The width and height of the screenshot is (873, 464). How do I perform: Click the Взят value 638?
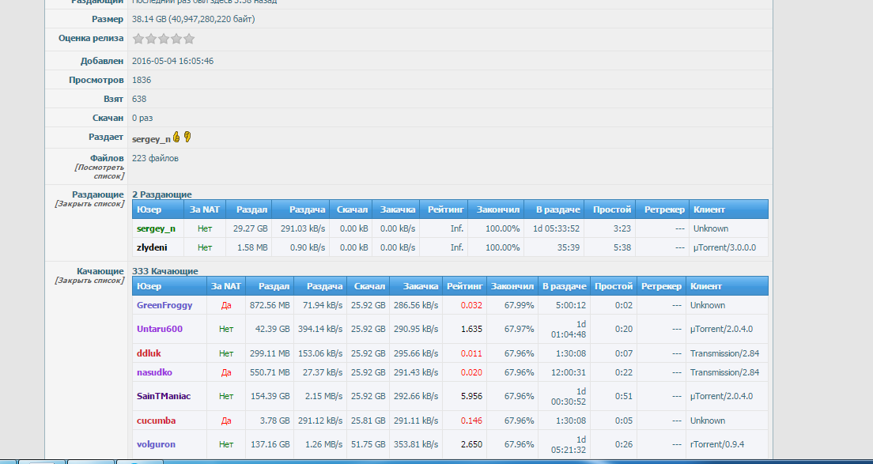[x=139, y=99]
